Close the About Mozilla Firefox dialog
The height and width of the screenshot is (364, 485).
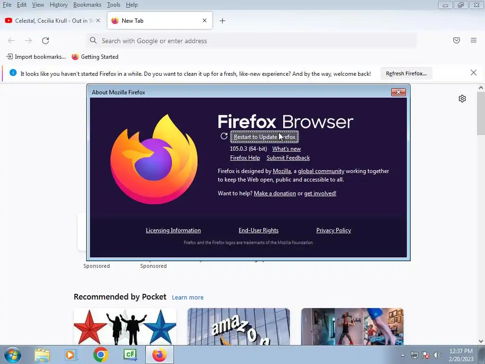(x=398, y=92)
